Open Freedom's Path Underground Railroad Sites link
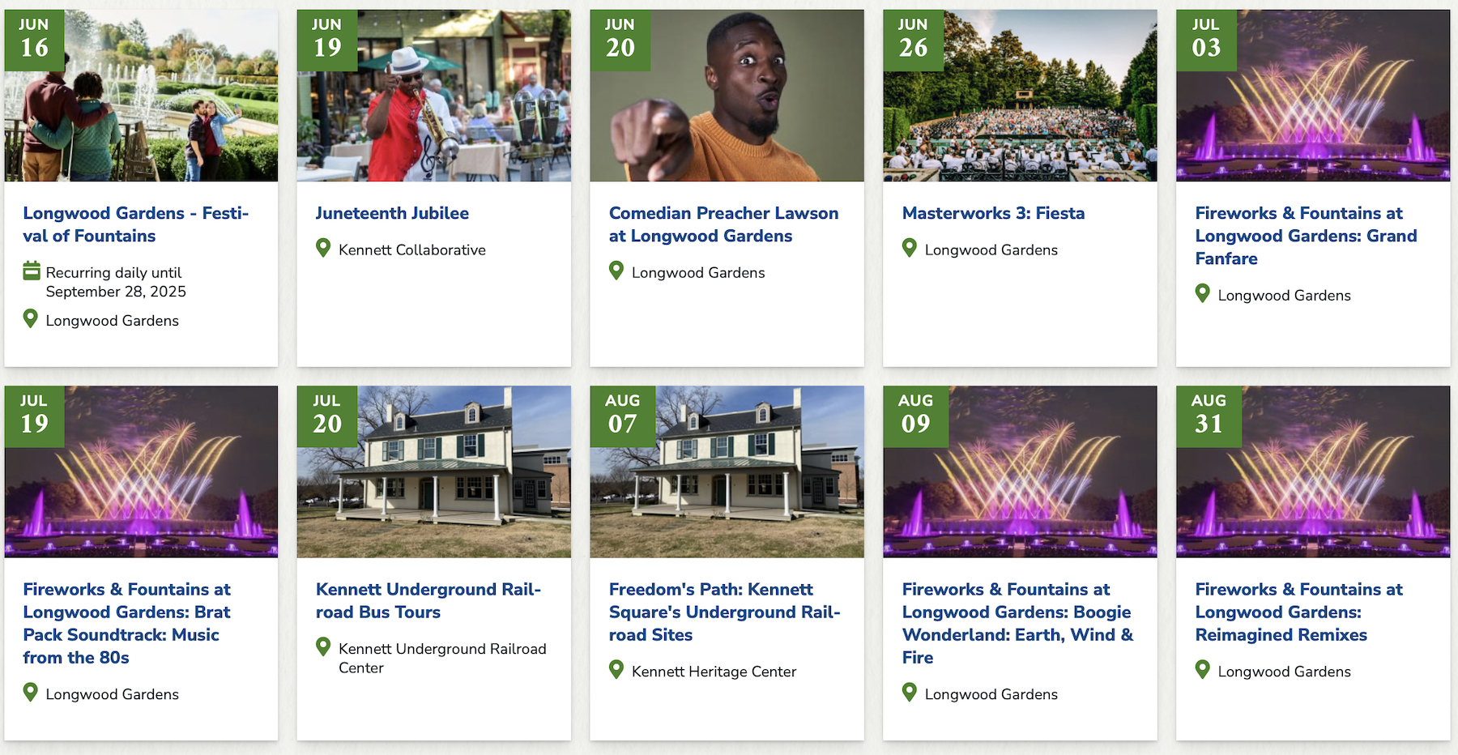This screenshot has height=755, width=1458. coord(724,612)
